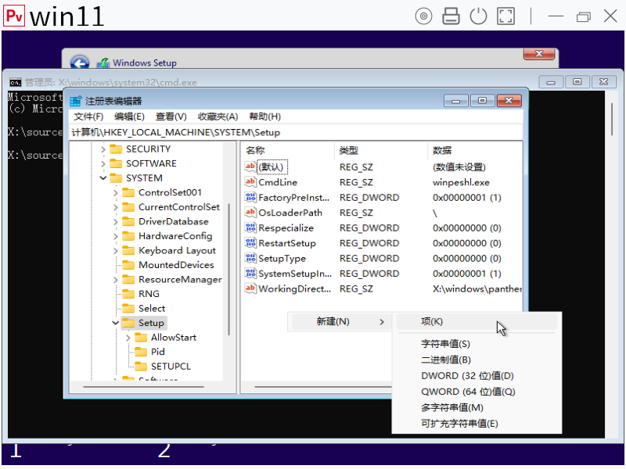
Task: Click the tree pane vertical scrollbar
Action: pyautogui.click(x=228, y=270)
